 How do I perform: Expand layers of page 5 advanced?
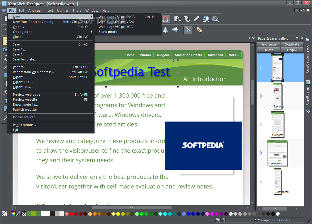pos(261,181)
